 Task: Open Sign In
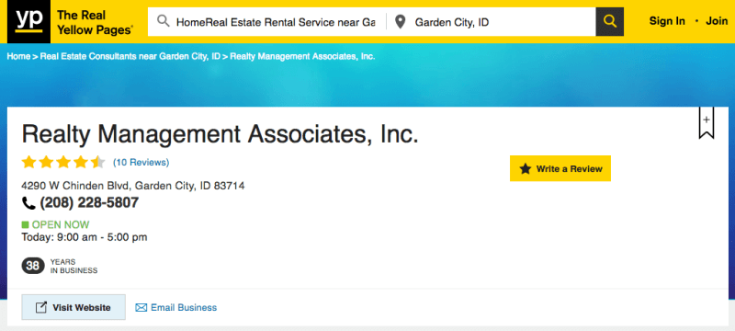coord(667,21)
